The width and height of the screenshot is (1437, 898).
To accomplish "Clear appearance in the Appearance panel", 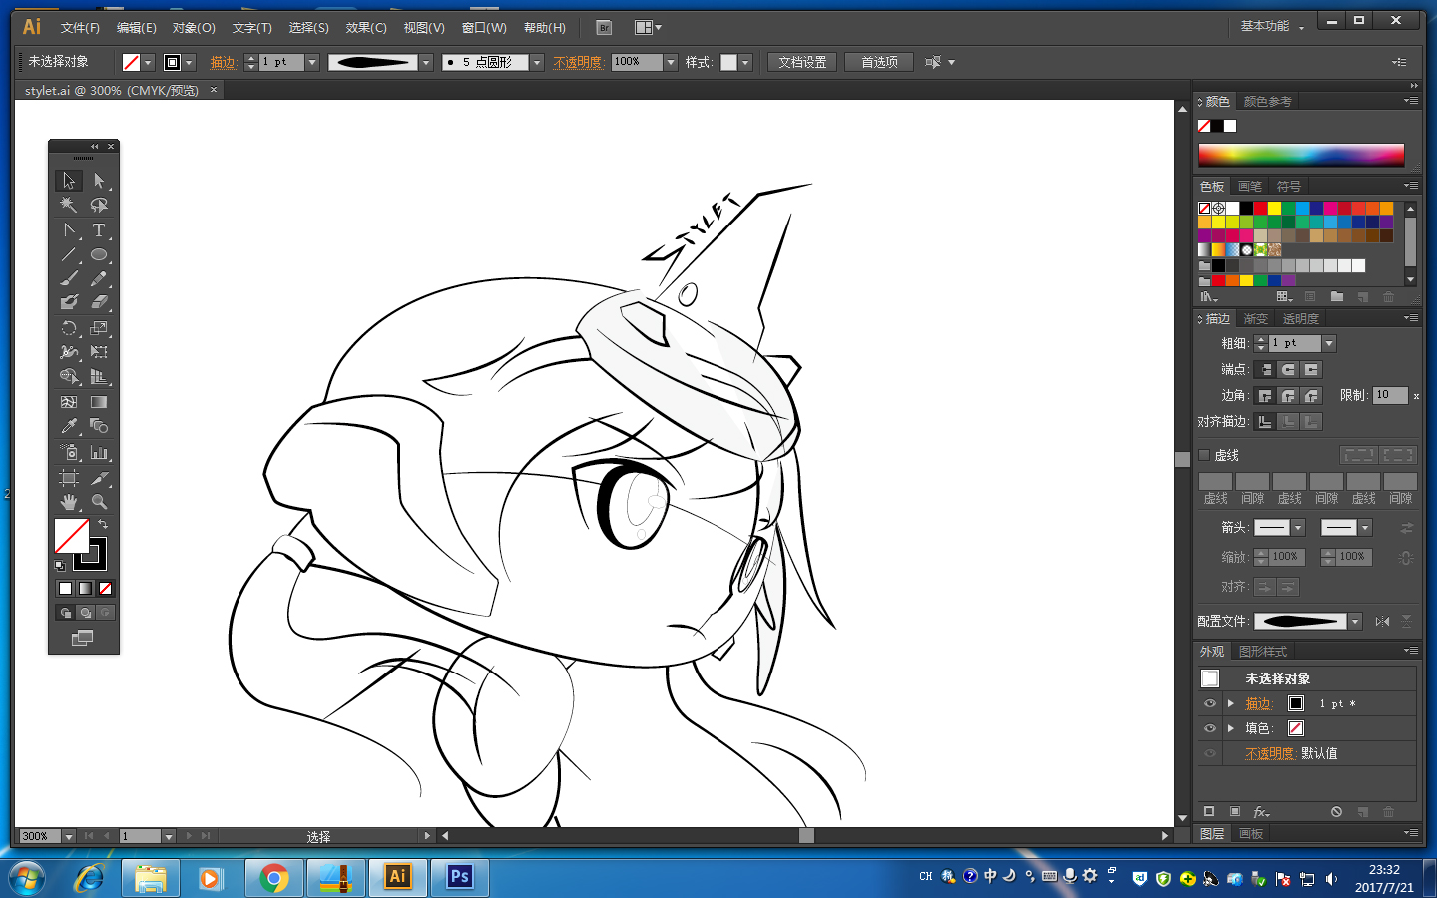I will click(1336, 812).
